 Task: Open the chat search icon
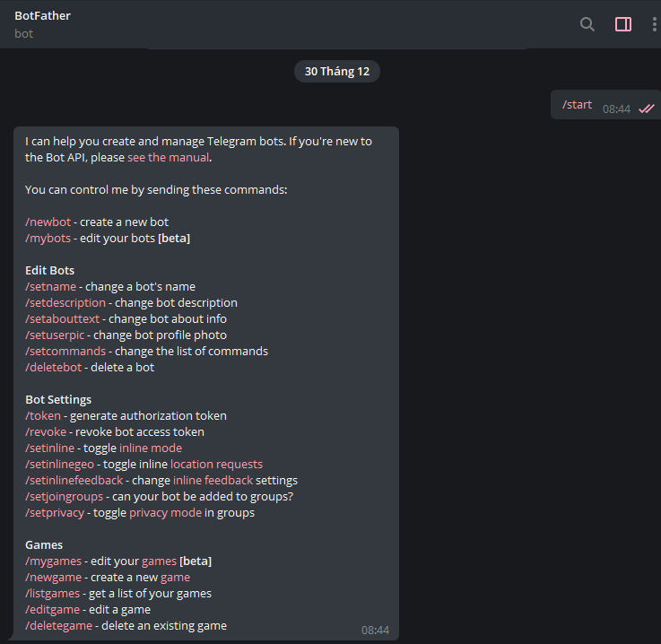tap(587, 24)
